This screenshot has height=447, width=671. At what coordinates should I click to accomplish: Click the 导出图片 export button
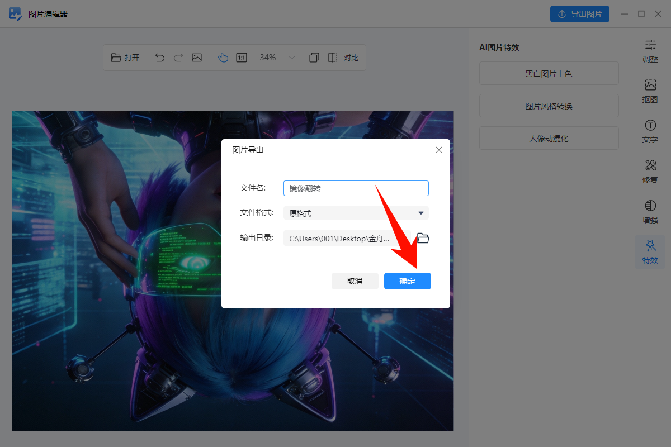tap(579, 14)
